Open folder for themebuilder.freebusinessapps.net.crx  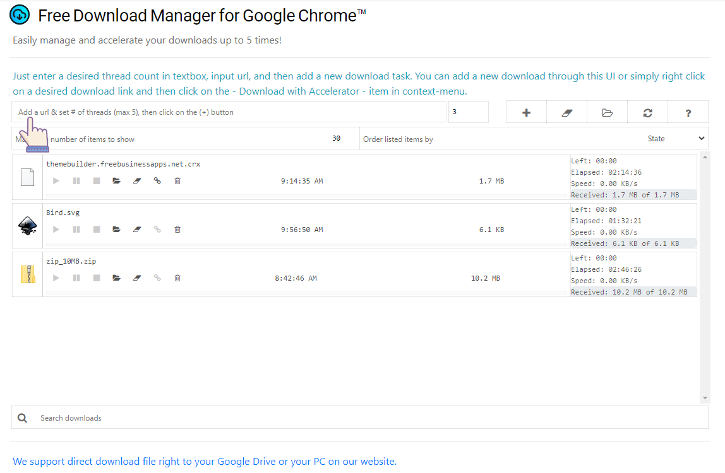[x=116, y=181]
